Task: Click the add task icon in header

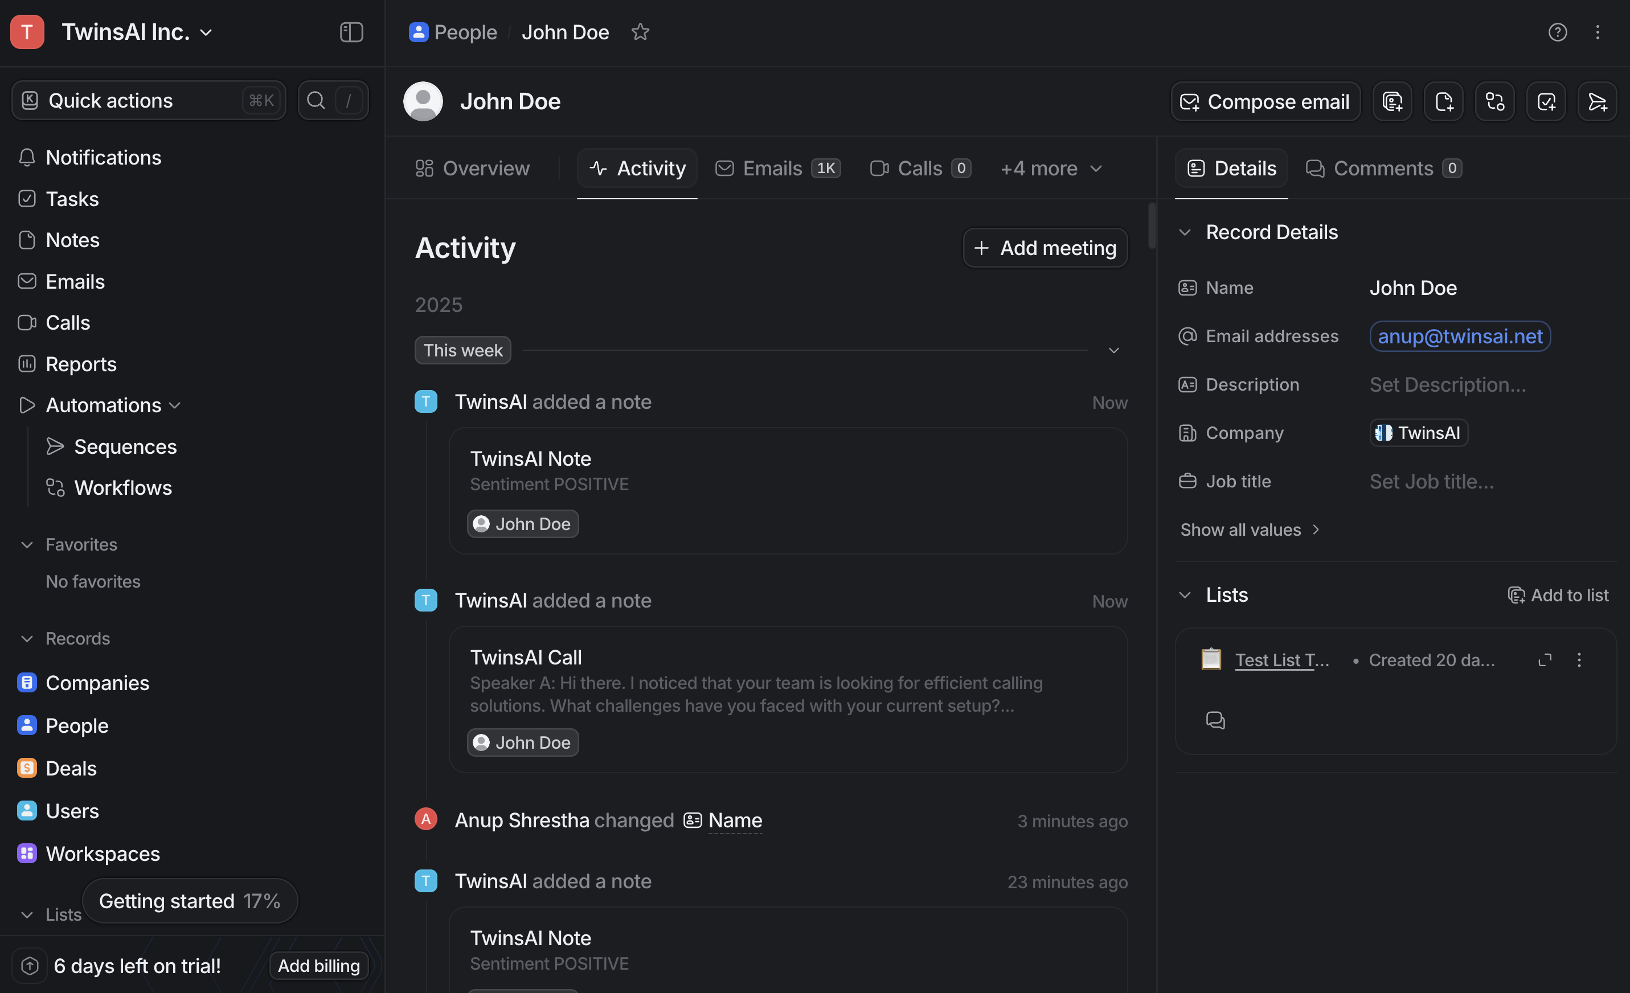Action: [x=1546, y=101]
